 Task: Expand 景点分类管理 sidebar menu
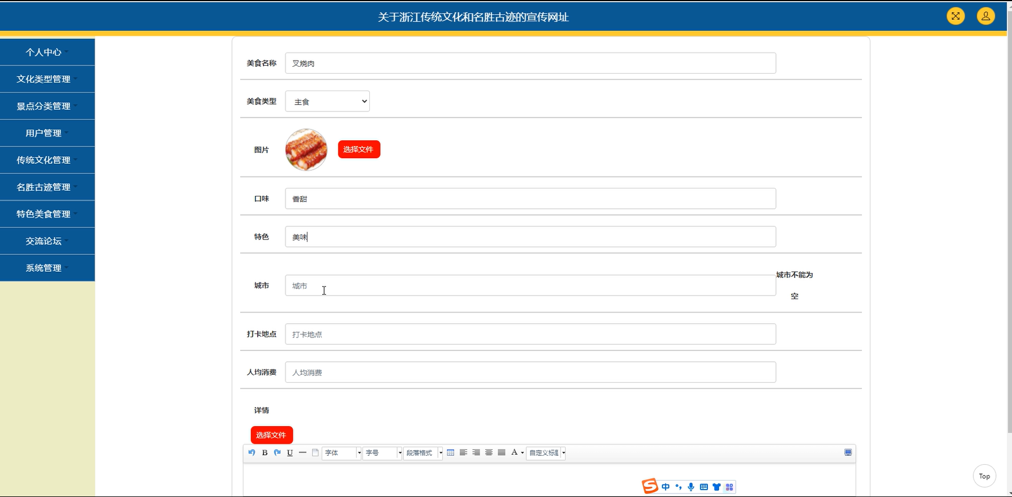(47, 106)
